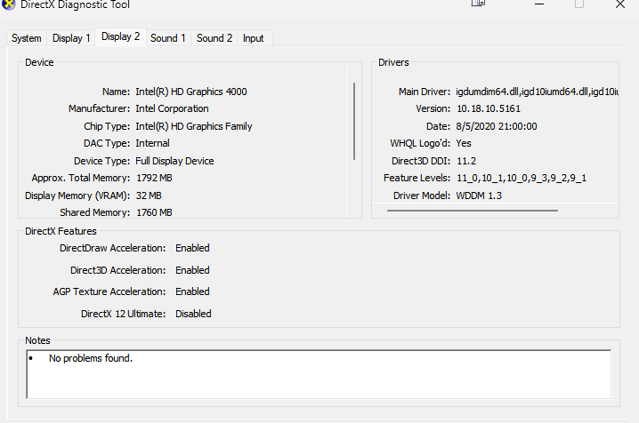Click the driver model 'WDDM 1.3'
Screen dimensions: 639x423
479,196
